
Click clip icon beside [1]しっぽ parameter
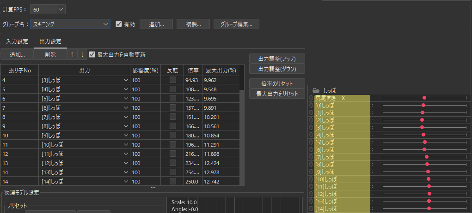(x=311, y=112)
